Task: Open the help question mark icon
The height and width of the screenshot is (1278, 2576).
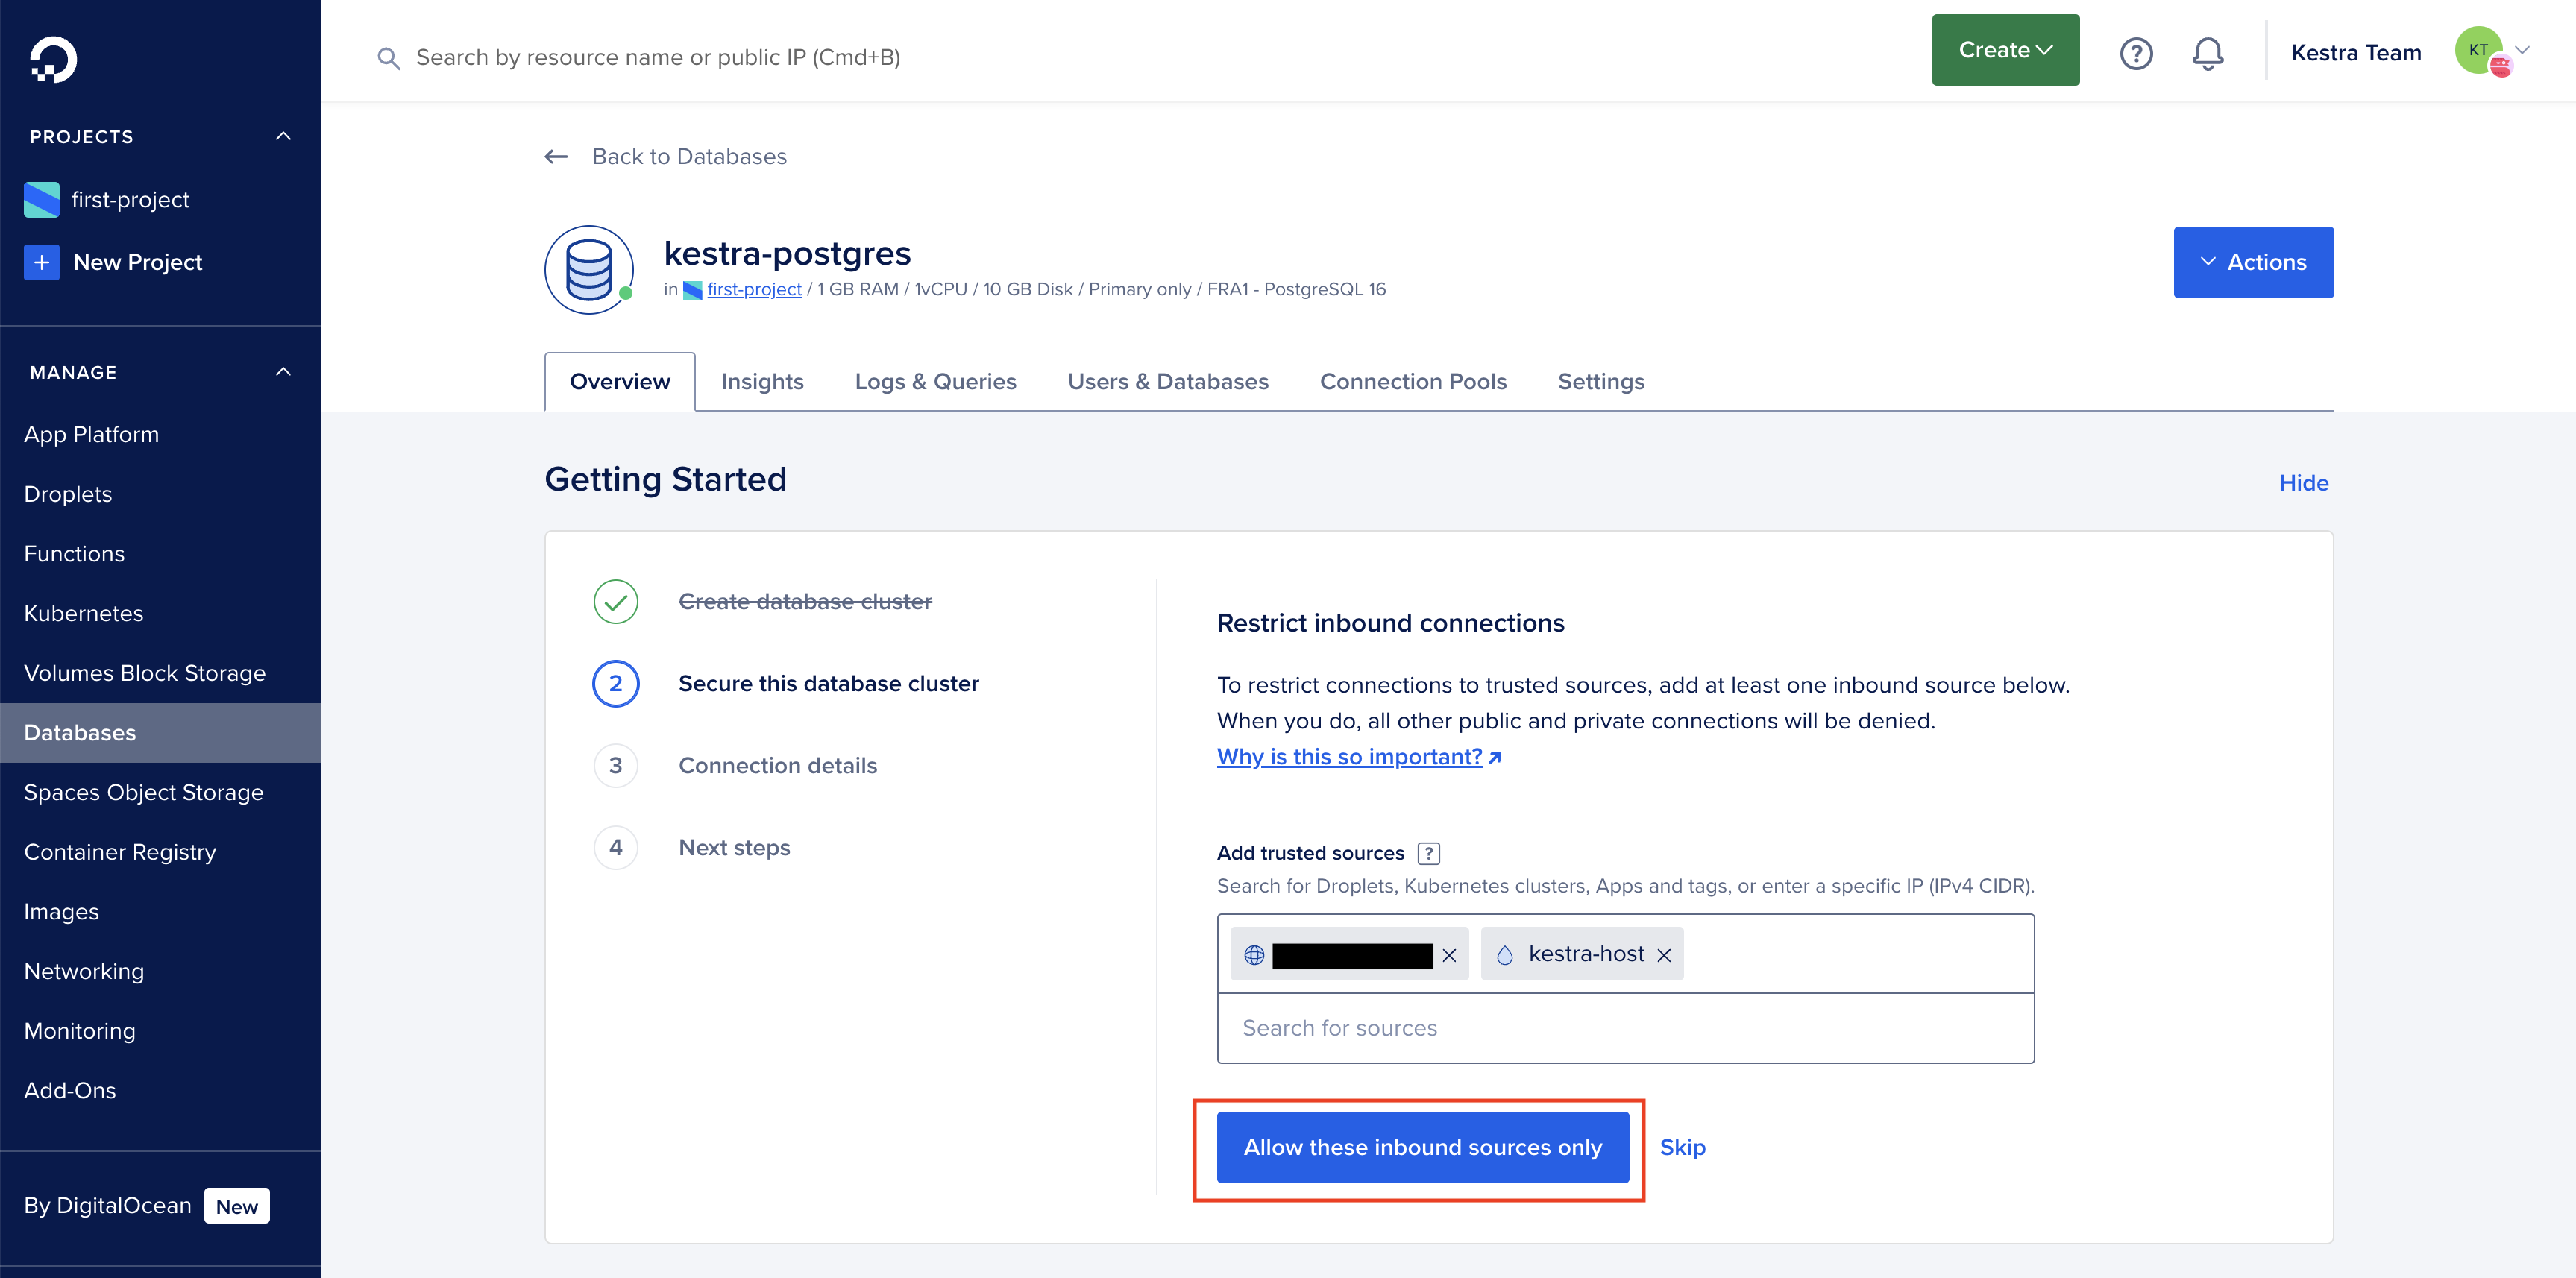Action: [x=2135, y=53]
